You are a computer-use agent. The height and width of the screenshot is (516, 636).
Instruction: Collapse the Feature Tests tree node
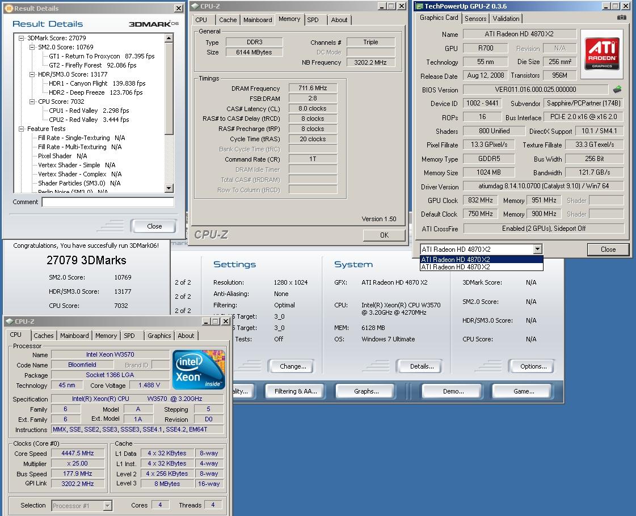(21, 129)
